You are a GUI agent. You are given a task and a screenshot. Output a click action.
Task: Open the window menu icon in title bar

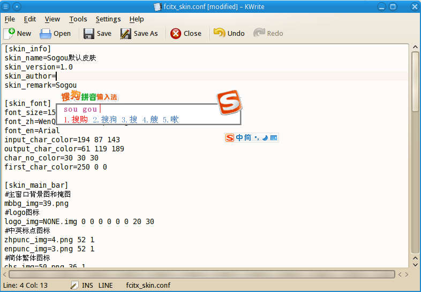[x=6, y=6]
